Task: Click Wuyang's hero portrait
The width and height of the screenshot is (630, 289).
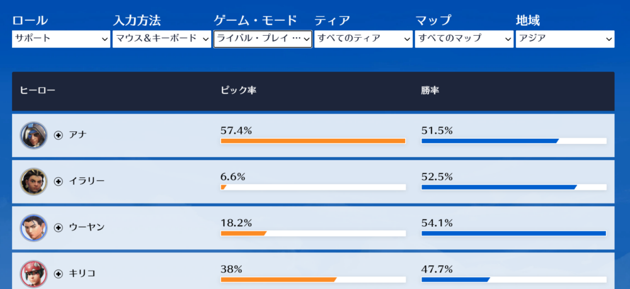Action: pos(33,227)
